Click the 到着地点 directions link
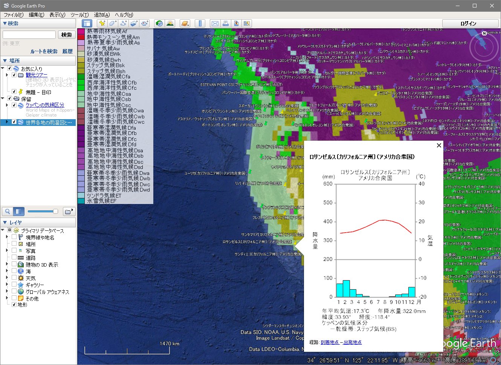The image size is (501, 365). pyautogui.click(x=330, y=342)
